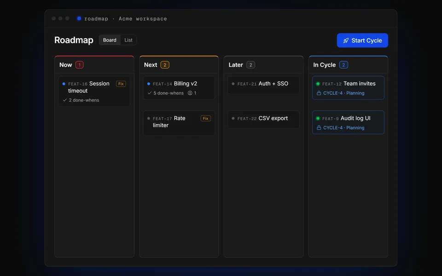Click the Fix tag on Rate limiter card

click(205, 118)
